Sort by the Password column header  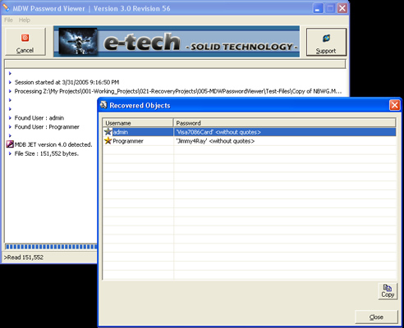pyautogui.click(x=285, y=123)
